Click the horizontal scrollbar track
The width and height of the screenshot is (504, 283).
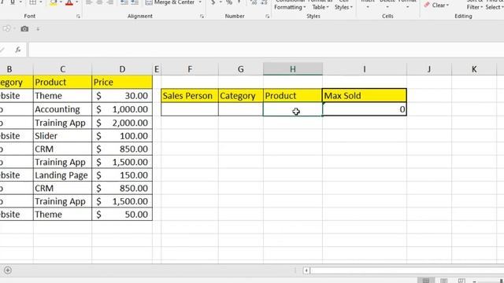click(407, 270)
